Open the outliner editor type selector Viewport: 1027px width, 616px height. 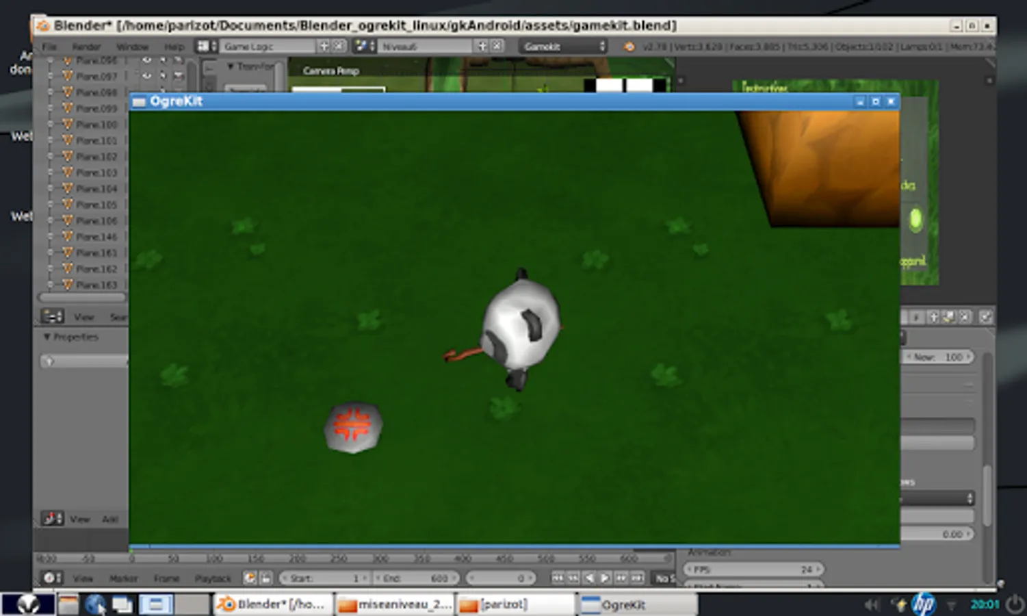pyautogui.click(x=52, y=316)
